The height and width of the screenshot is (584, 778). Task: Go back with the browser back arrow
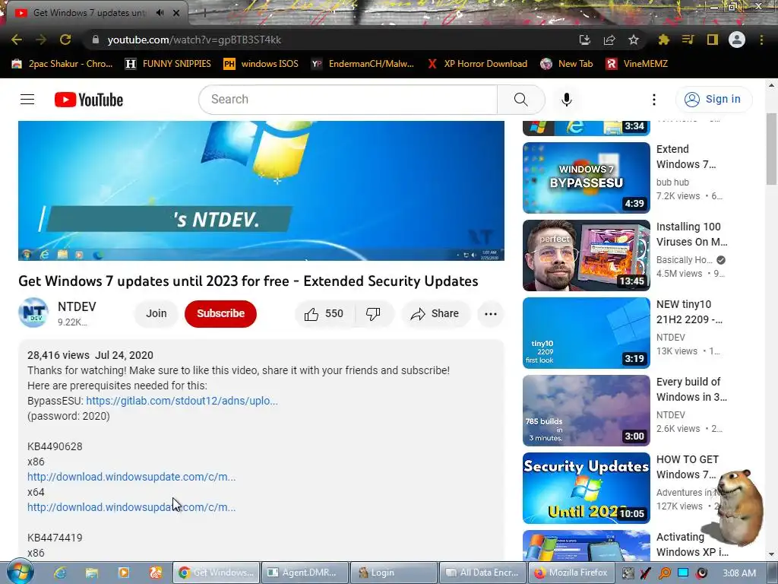(x=17, y=40)
